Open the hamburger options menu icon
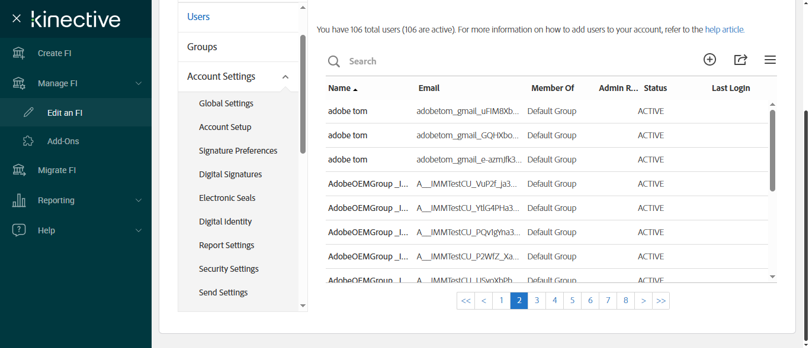Screen dimensions: 809x348 pyautogui.click(x=770, y=60)
